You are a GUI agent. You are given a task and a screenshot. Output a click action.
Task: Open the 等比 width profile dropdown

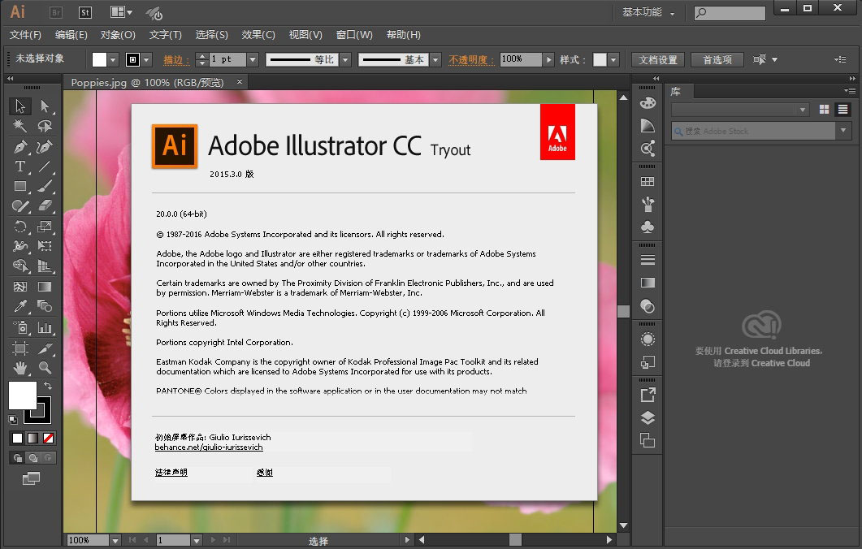click(x=345, y=59)
